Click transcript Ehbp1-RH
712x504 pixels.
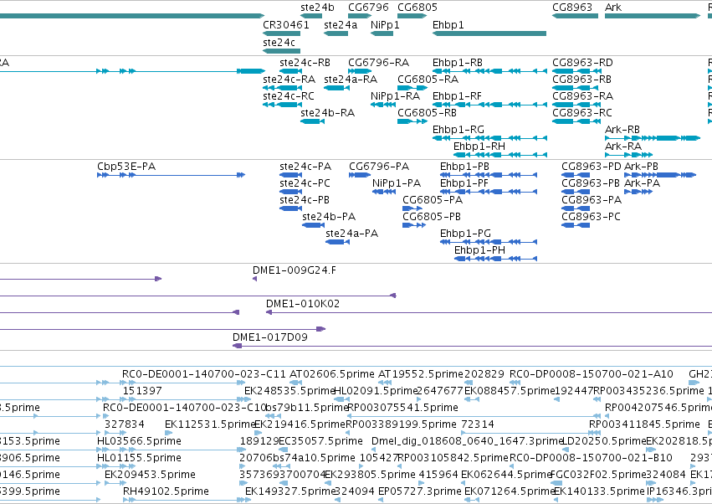point(500,155)
